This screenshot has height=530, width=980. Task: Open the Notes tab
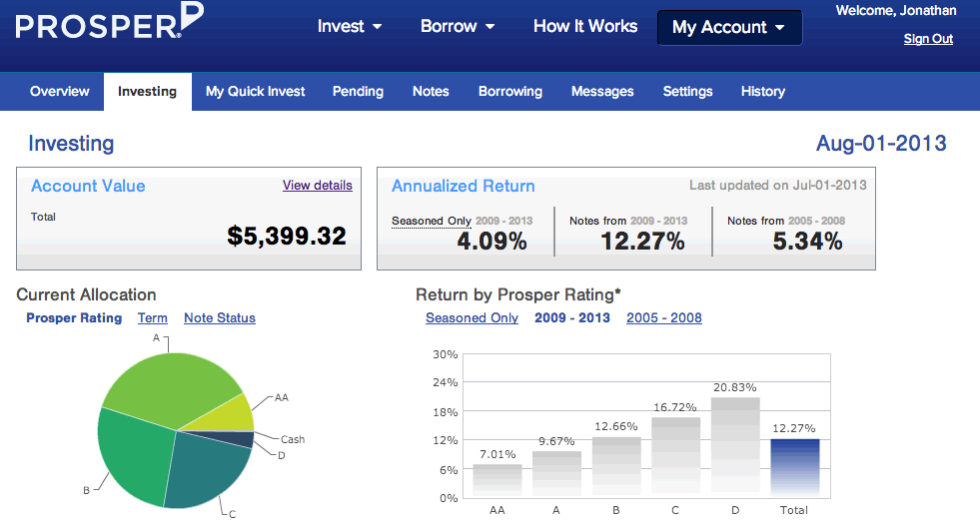click(431, 91)
